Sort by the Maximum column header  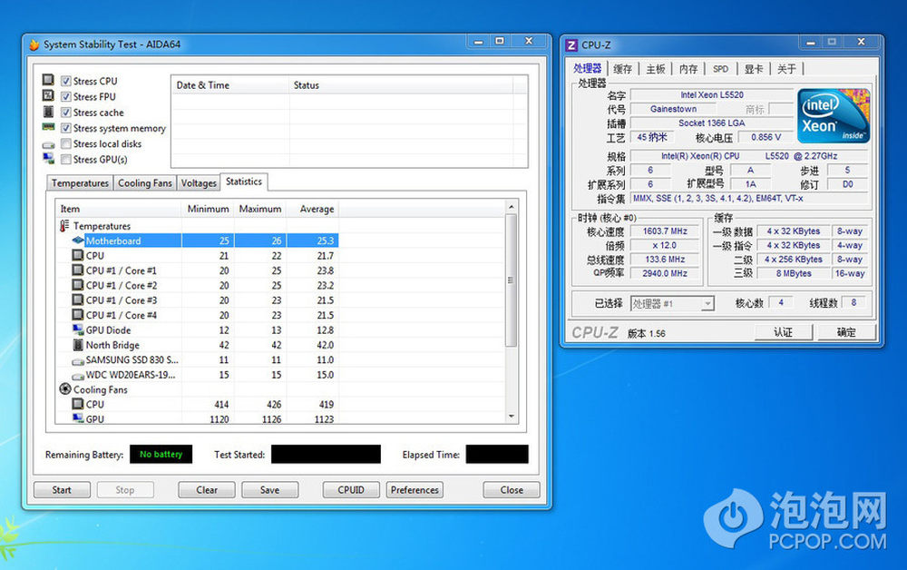click(x=260, y=209)
